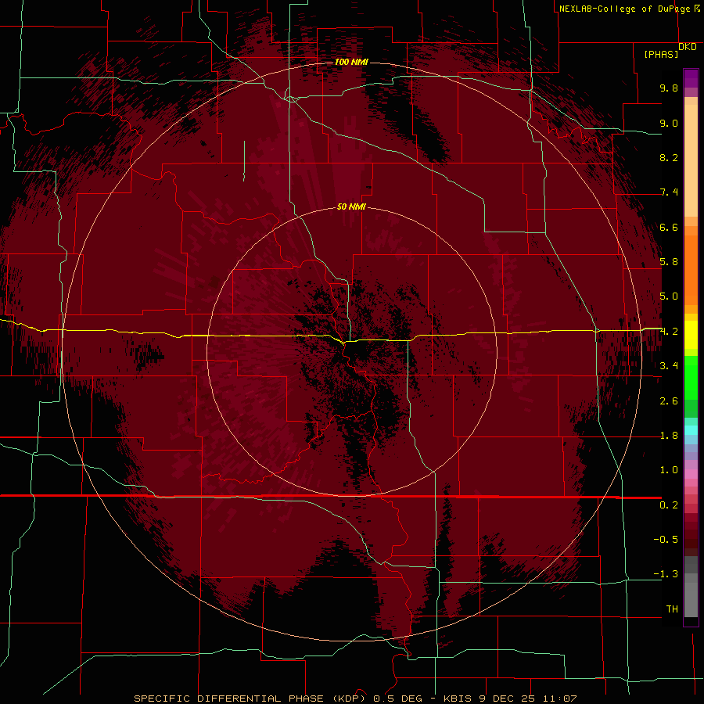Click the 1.8 value on the color scale
Screen dimensions: 704x704
(x=669, y=436)
